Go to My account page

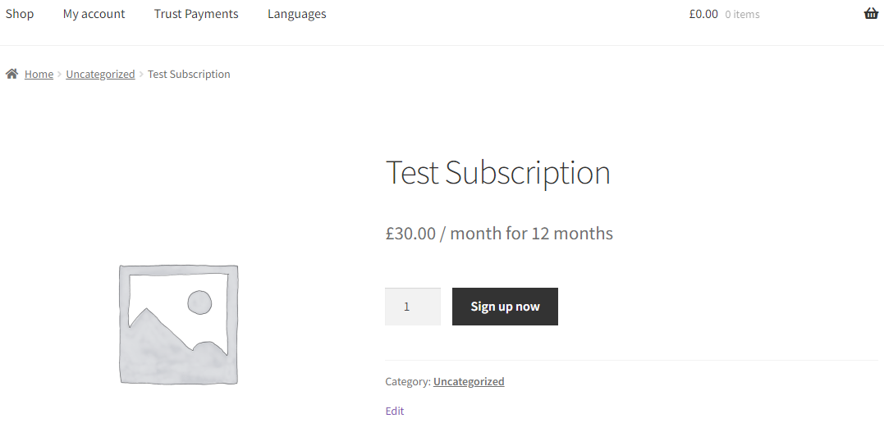[94, 14]
